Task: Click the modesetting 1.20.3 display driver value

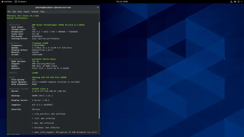Action: click(x=42, y=50)
